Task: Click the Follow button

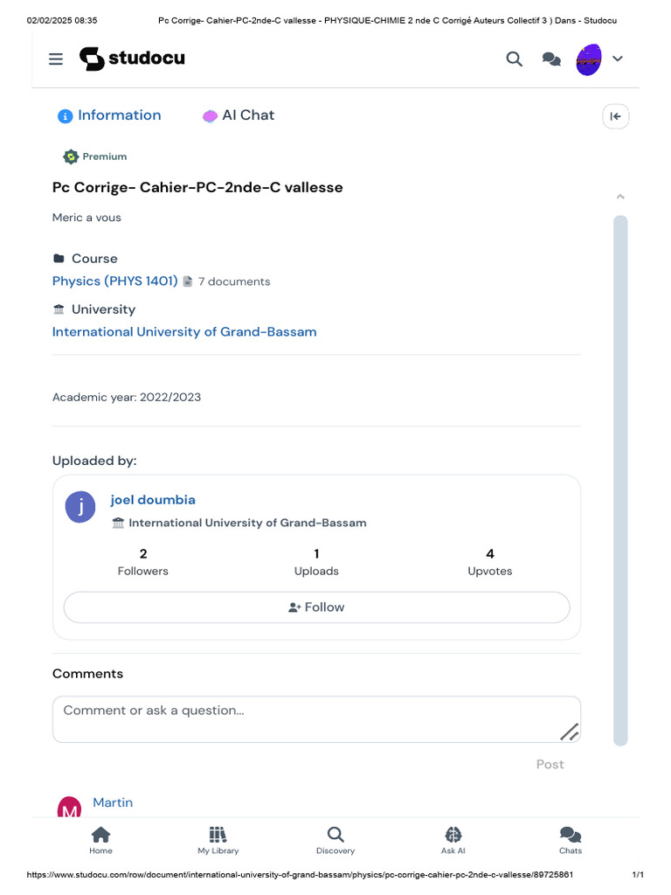Action: click(316, 607)
